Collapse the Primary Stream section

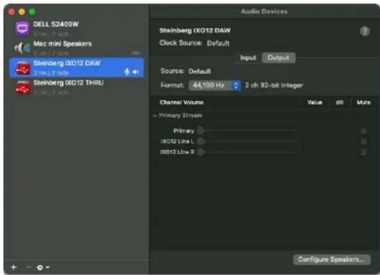click(155, 116)
